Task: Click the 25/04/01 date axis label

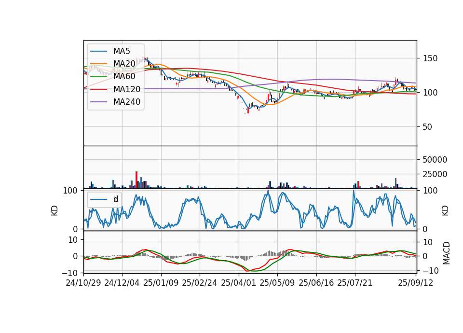Action: click(238, 283)
